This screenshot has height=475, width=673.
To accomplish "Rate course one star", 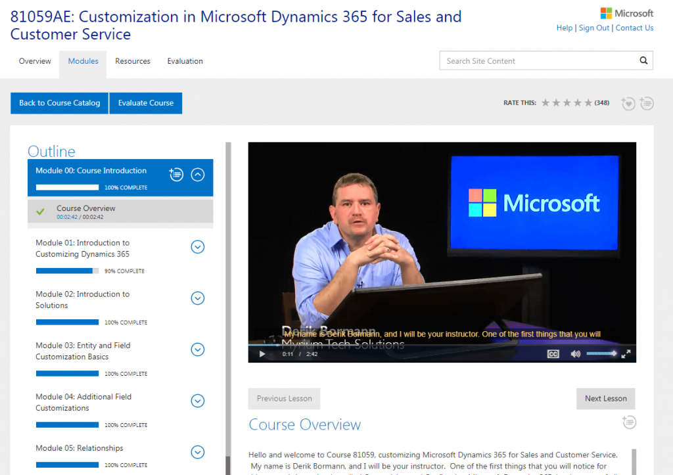I will [545, 102].
